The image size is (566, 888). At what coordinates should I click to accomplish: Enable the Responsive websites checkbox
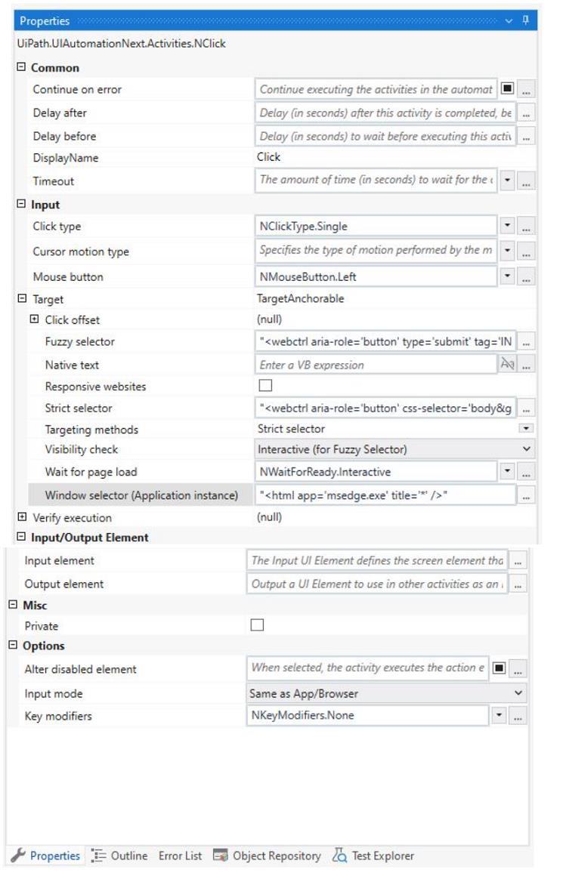pos(265,386)
